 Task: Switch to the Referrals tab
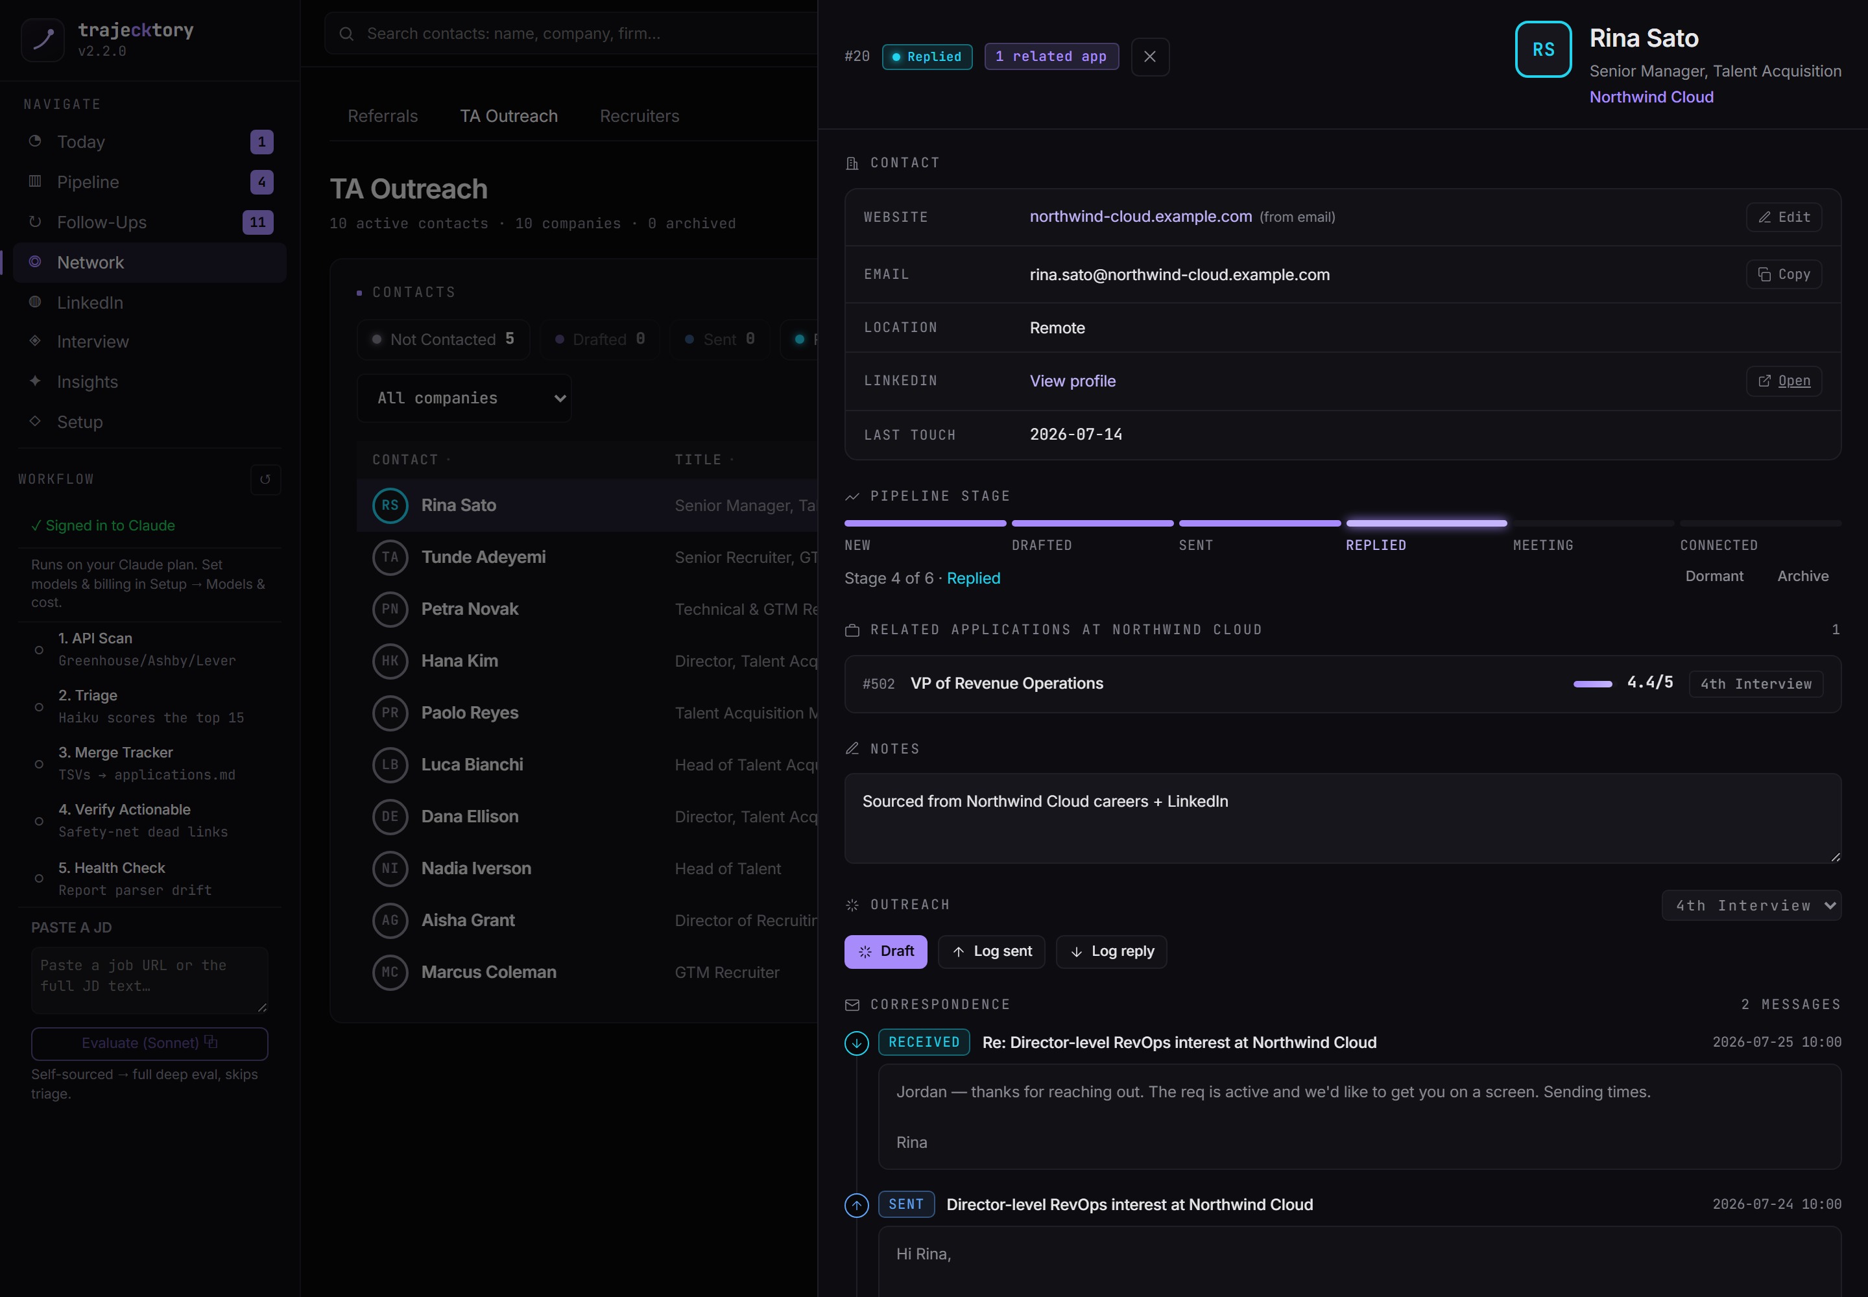click(x=383, y=116)
